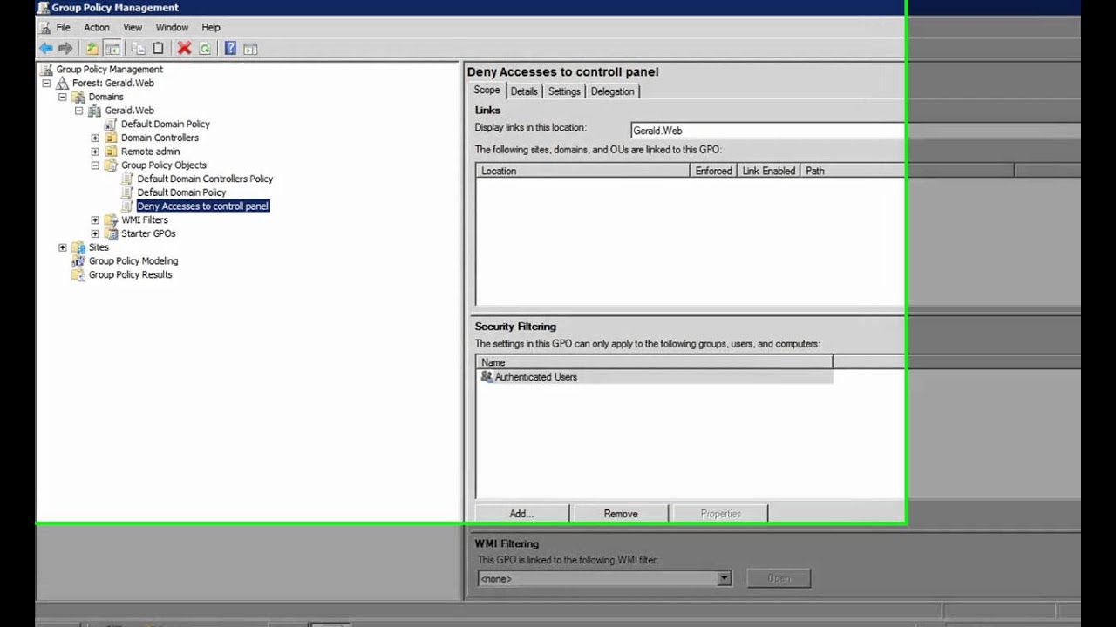Collapse the Forest: Gerald.Web node
Image resolution: width=1116 pixels, height=627 pixels.
pos(46,84)
